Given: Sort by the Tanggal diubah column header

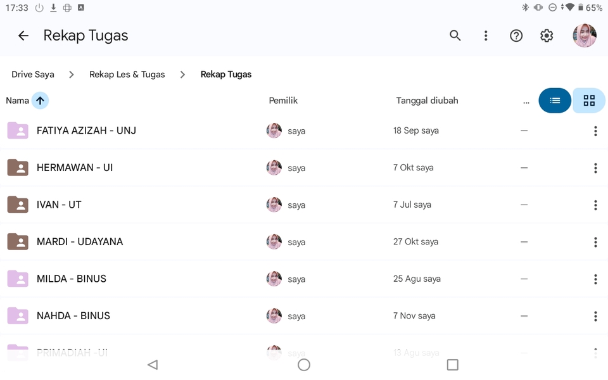Looking at the screenshot, I should click(x=427, y=101).
